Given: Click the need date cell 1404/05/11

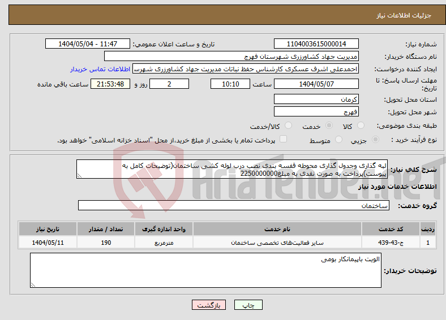Looking at the screenshot, I should (x=48, y=243).
